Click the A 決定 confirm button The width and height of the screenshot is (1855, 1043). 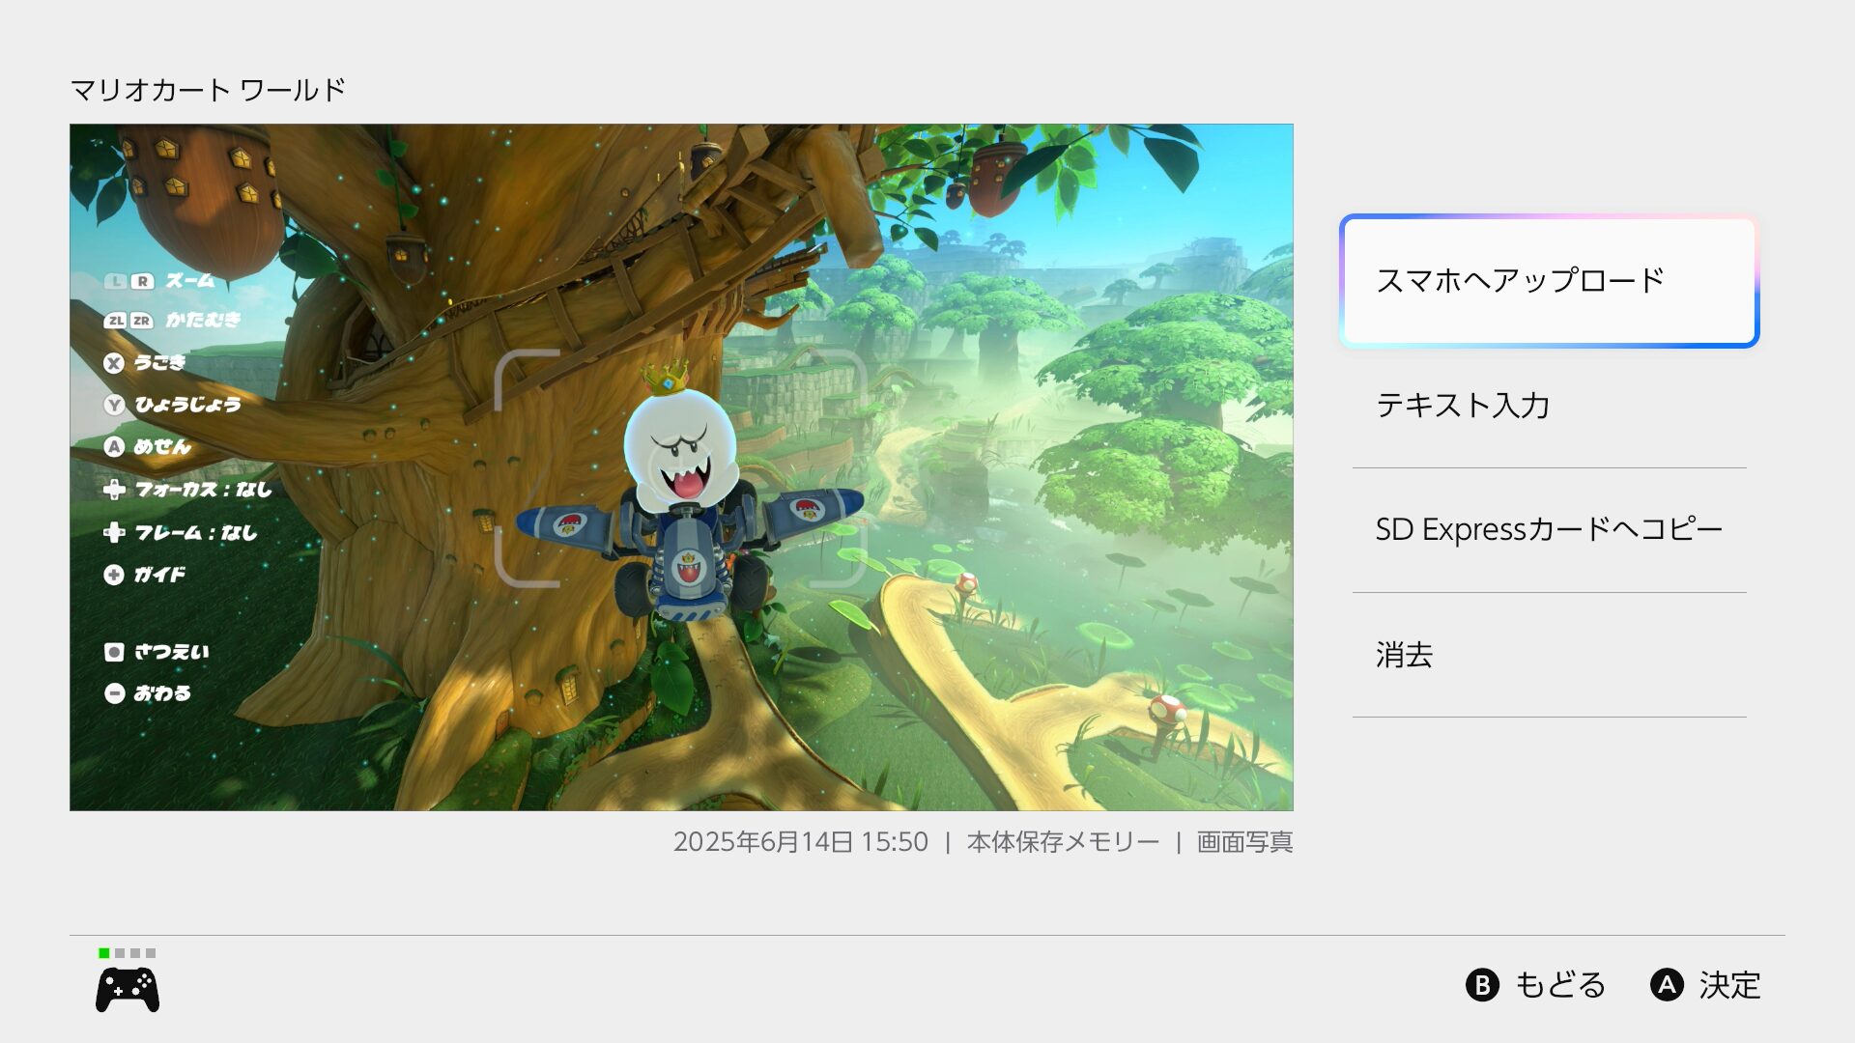pos(1705,985)
